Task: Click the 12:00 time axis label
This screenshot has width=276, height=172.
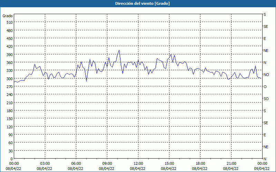Action: click(x=138, y=164)
